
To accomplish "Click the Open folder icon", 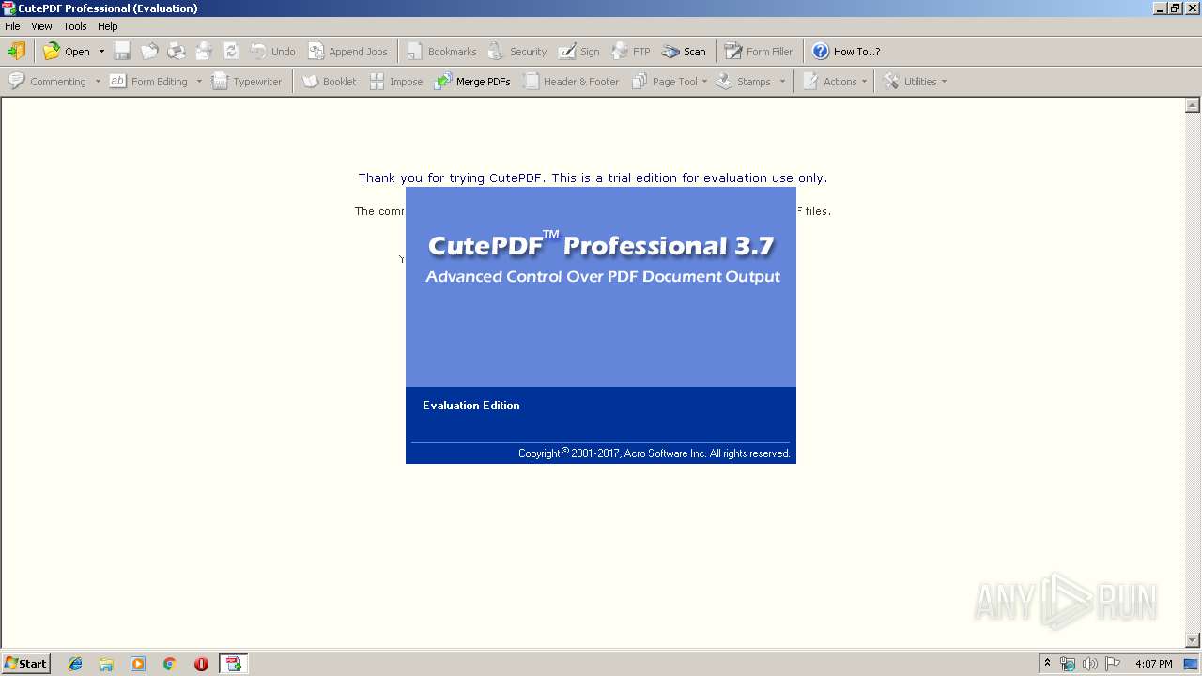I will click(52, 52).
